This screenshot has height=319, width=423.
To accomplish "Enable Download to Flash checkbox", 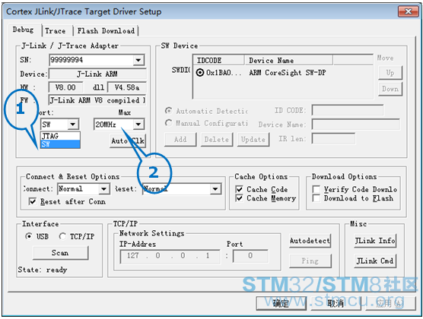I will (316, 198).
